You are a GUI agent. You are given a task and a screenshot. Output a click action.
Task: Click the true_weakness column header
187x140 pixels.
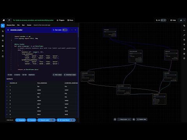click(42, 83)
